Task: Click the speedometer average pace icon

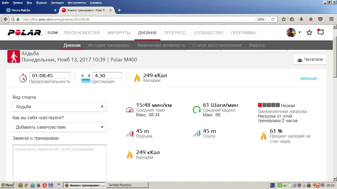Action: (130, 110)
